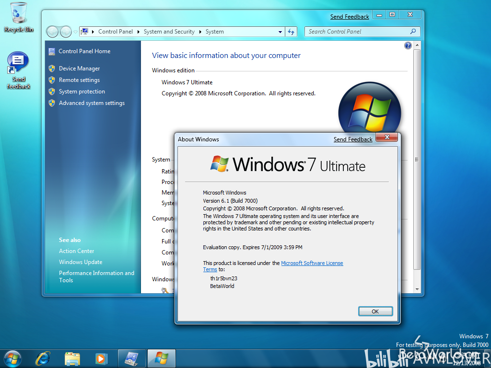Click OK in the About Windows dialog

pos(375,311)
